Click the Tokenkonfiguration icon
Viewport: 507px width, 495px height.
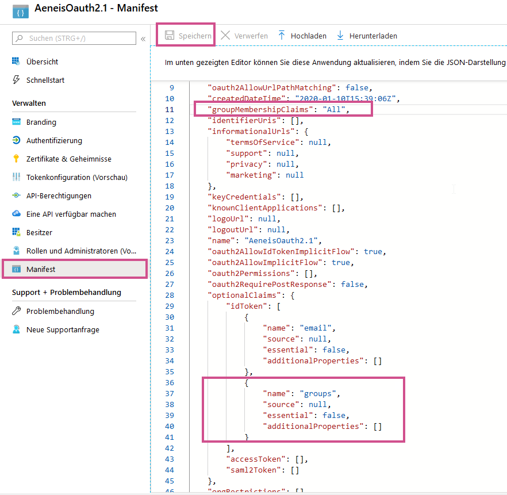pos(16,177)
